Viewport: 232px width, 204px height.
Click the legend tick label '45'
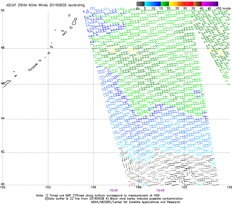pos(209,8)
